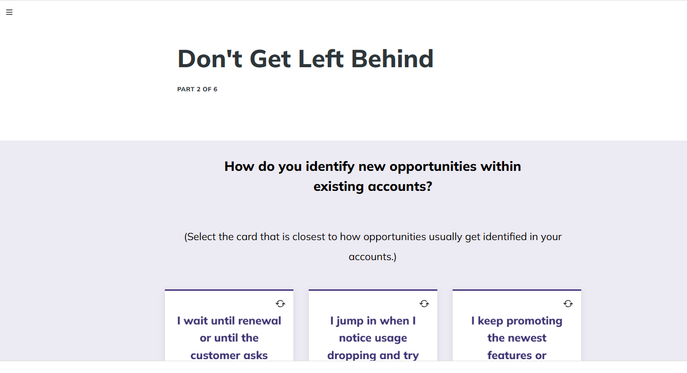This screenshot has height=373, width=687.
Task: Click the "How do you identify new opportunities" line
Action: (x=373, y=166)
